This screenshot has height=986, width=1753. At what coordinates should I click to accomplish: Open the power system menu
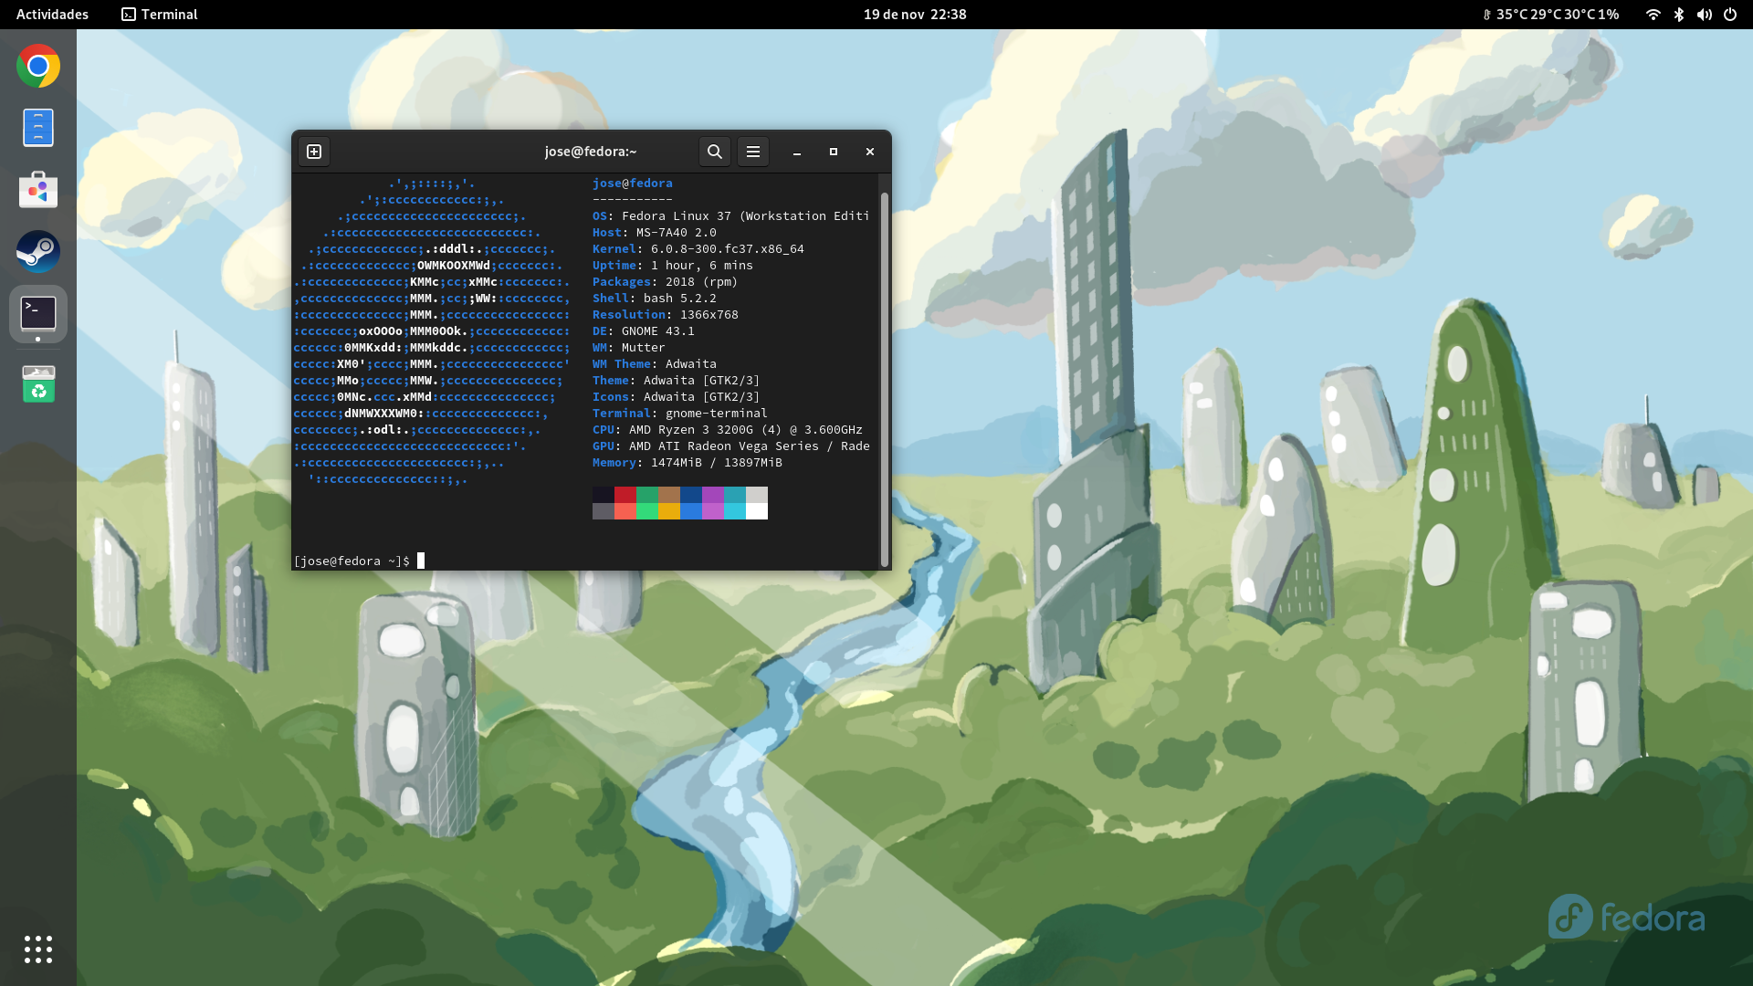coord(1730,15)
